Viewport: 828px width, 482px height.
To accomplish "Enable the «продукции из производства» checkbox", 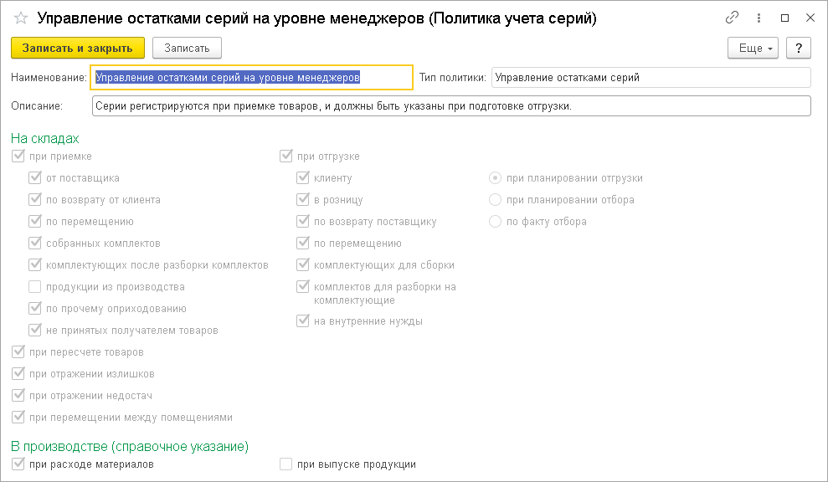I will (x=34, y=286).
